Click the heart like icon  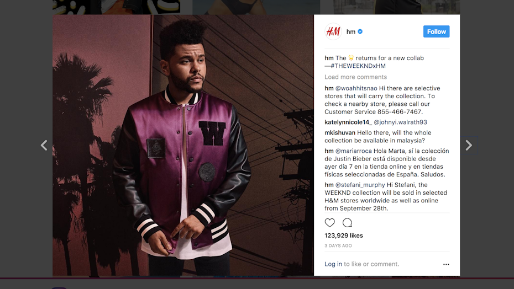pyautogui.click(x=330, y=223)
